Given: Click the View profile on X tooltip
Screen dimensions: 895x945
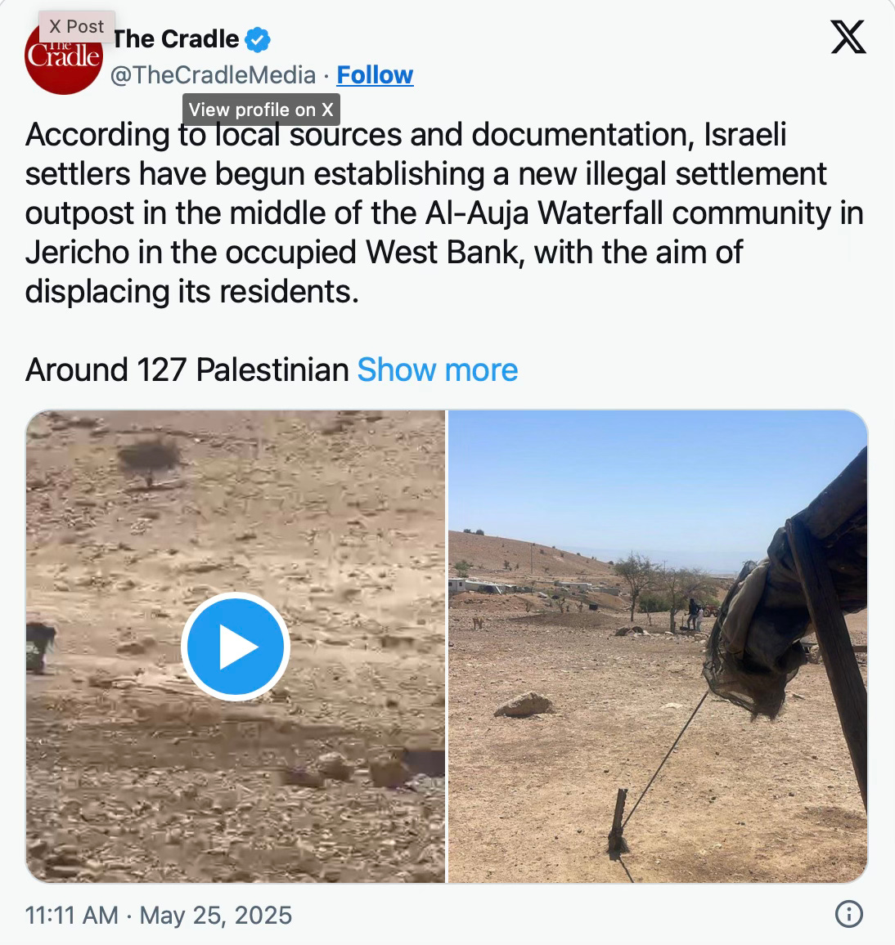Looking at the screenshot, I should click(x=261, y=109).
